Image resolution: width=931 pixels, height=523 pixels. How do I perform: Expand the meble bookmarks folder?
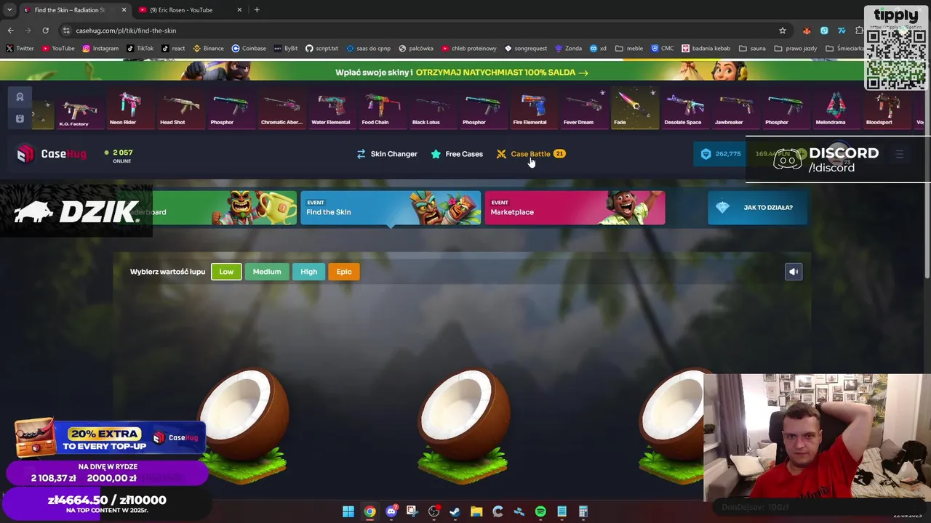click(x=629, y=49)
